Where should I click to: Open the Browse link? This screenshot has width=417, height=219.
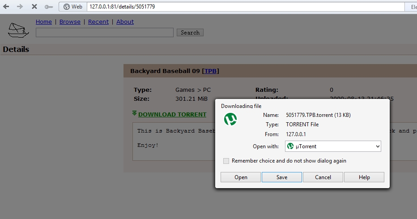click(70, 22)
